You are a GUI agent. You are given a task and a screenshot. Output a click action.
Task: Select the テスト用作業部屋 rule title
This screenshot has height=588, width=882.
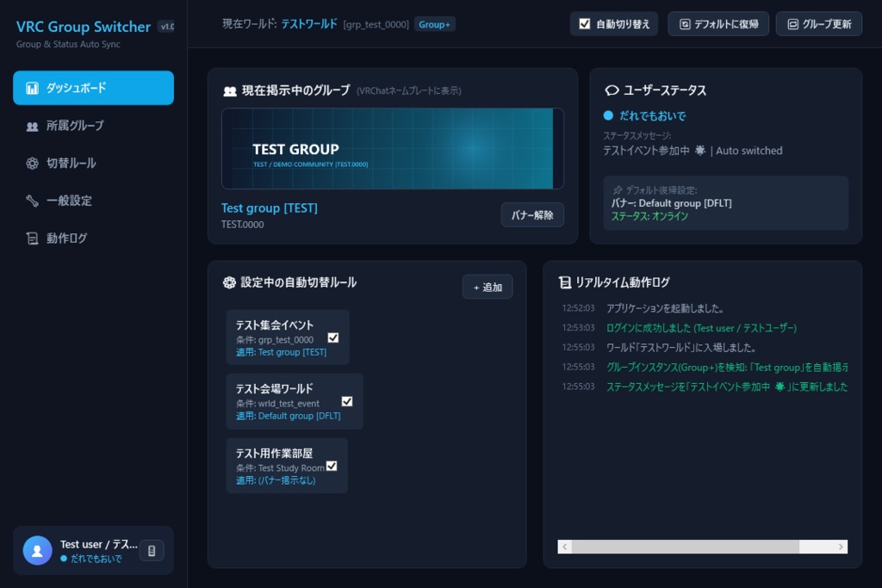pos(274,453)
